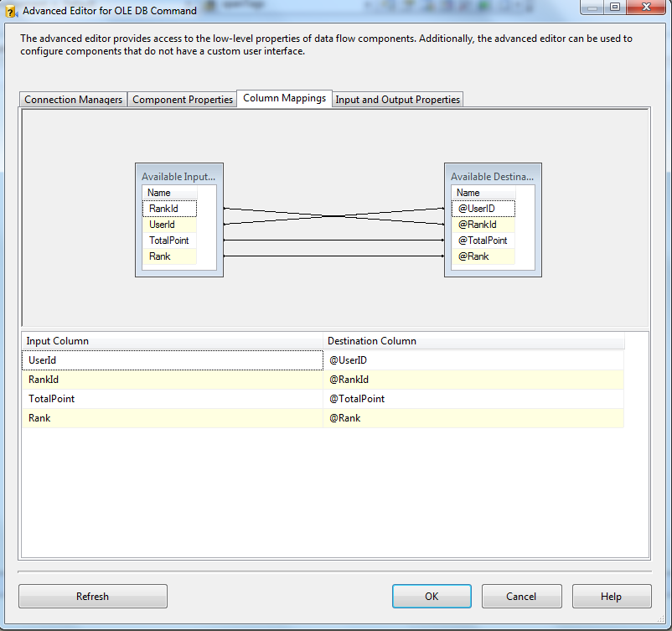
Task: Click the Input Column header
Action: click(x=173, y=341)
